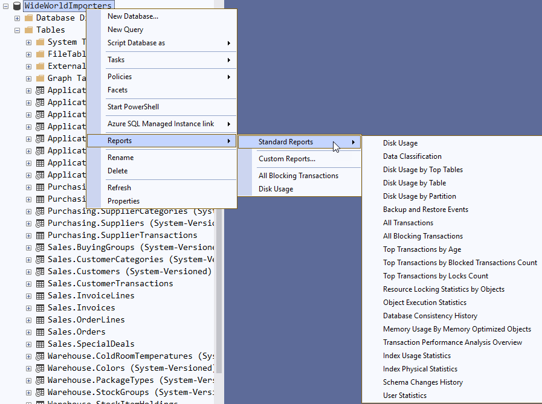
Task: Click the temporal table icon beside Warehouse.PackageTypes
Action: point(40,381)
